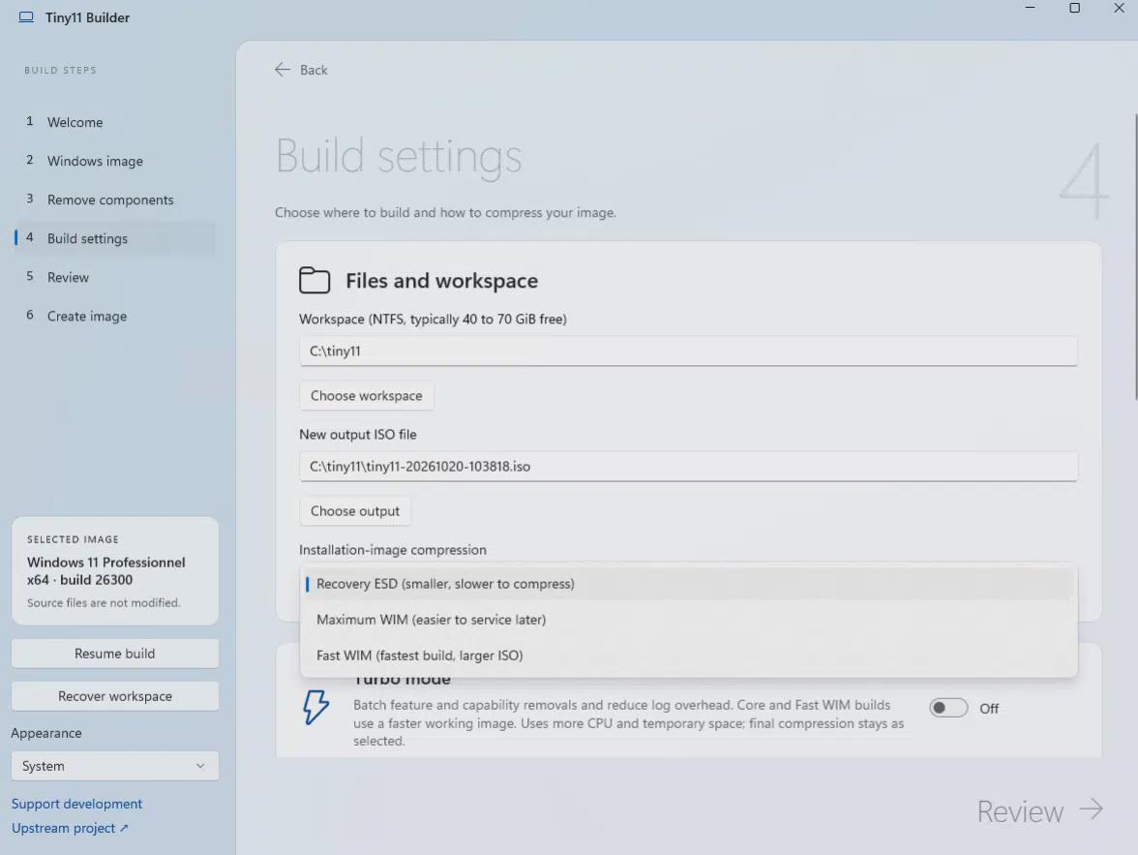Select Fast WIM compression option

pos(688,656)
